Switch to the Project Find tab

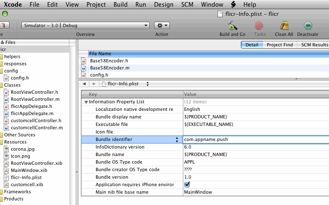pos(280,45)
